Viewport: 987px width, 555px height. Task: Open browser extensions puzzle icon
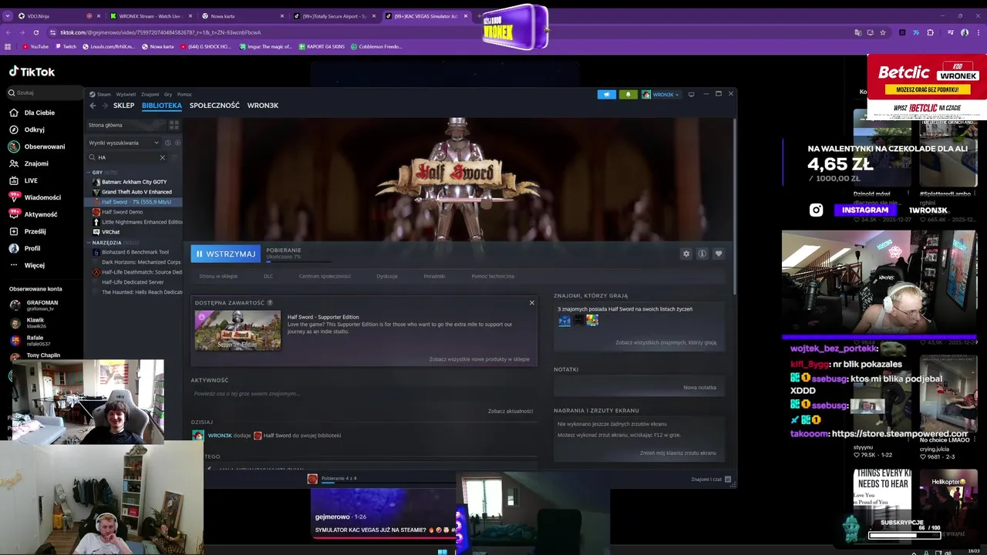click(930, 32)
